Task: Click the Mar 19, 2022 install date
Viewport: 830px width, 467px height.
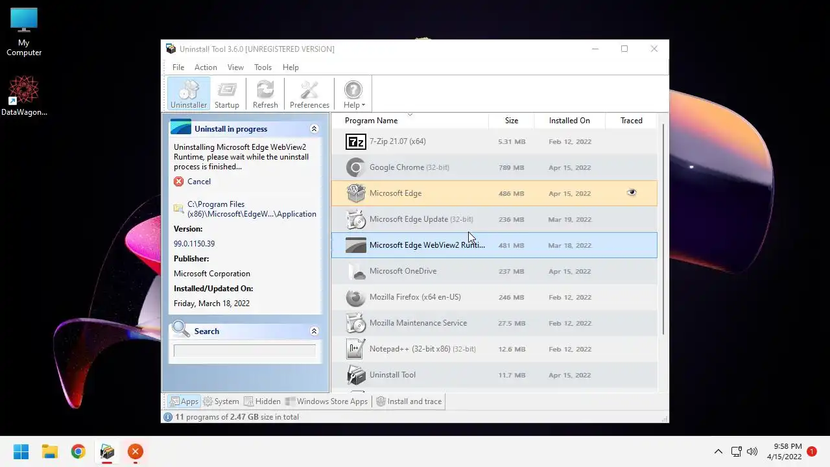Action: (x=569, y=219)
